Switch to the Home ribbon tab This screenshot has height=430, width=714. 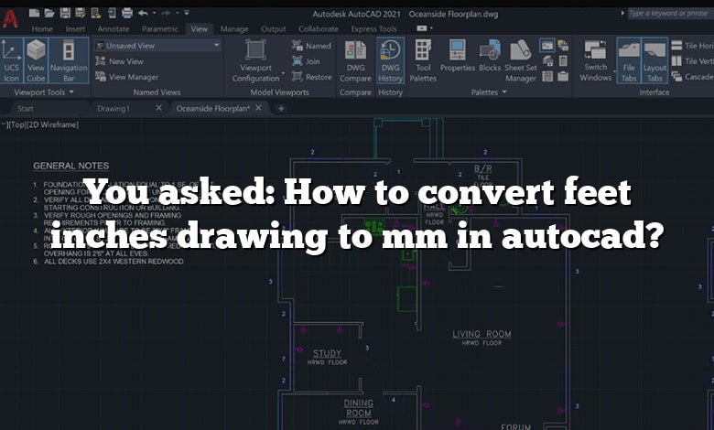click(42, 28)
